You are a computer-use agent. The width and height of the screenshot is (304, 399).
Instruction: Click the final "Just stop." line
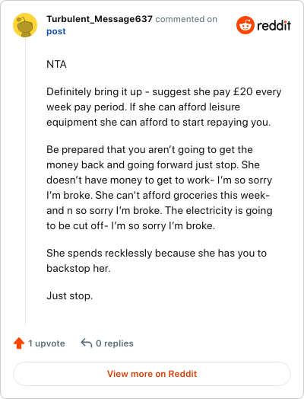pos(70,295)
